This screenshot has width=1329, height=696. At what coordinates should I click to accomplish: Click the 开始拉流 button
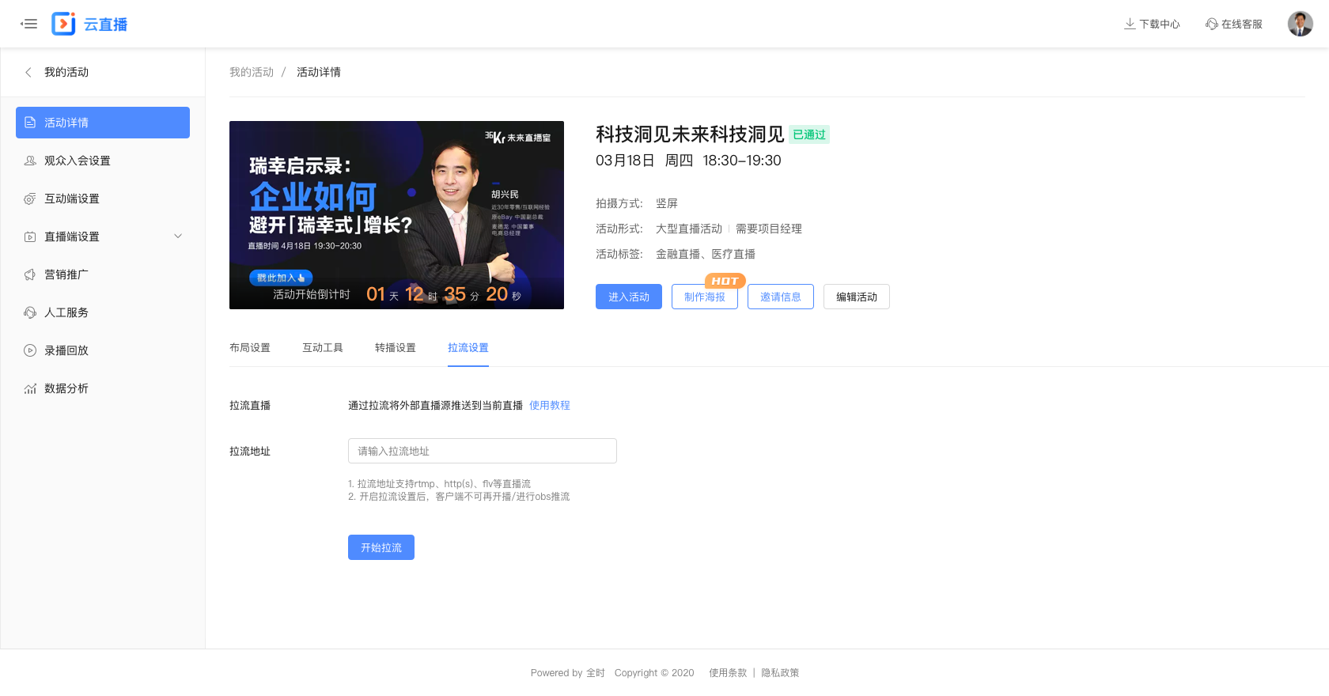[381, 547]
